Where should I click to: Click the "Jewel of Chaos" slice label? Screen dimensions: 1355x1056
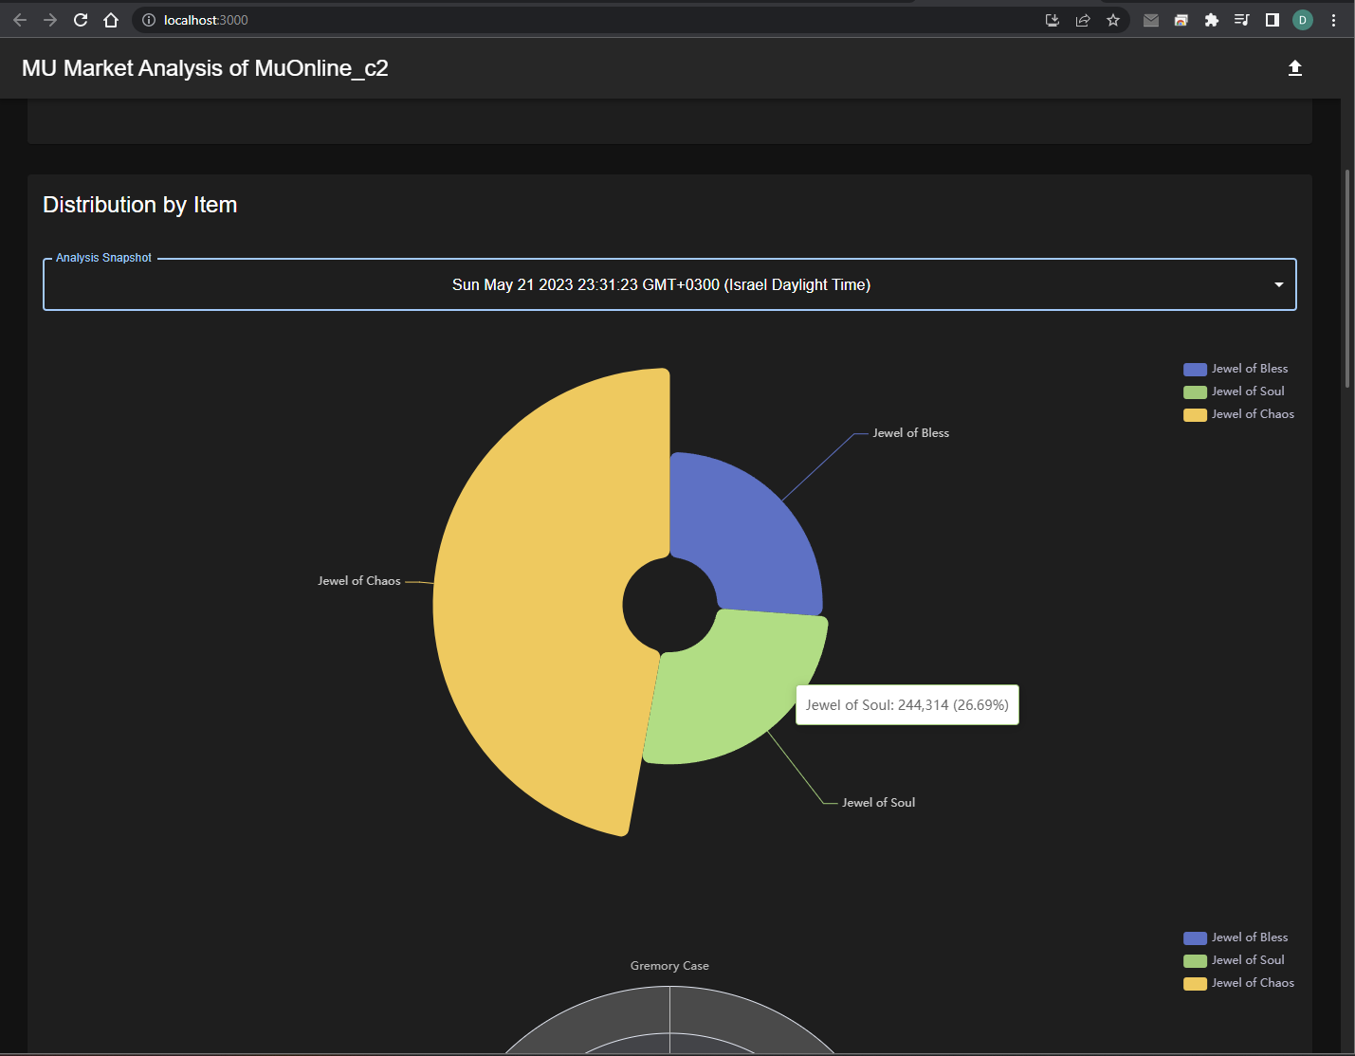tap(359, 581)
